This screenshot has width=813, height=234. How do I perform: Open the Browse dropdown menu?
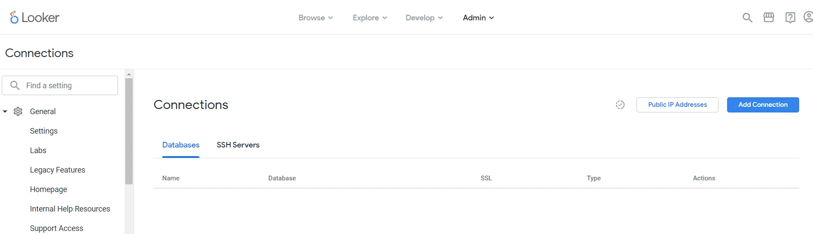tap(316, 18)
